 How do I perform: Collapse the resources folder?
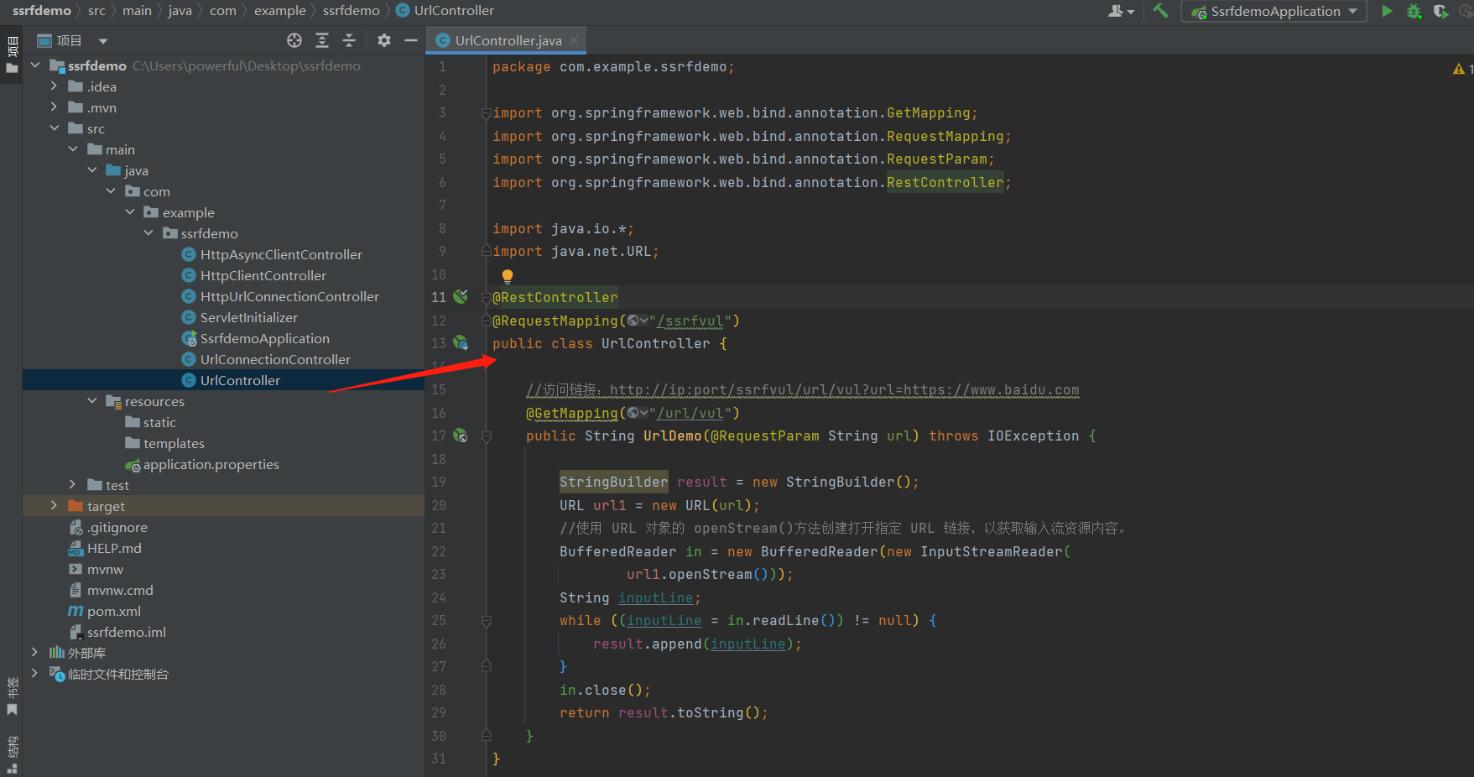(x=92, y=401)
